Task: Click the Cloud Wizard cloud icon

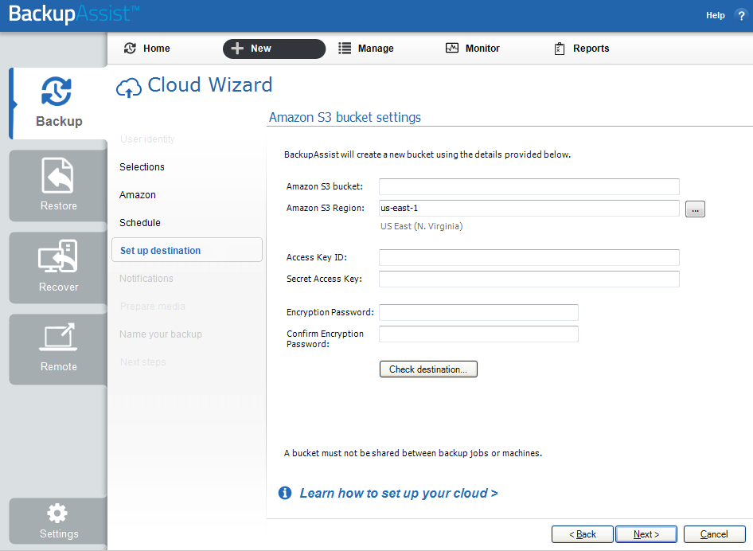Action: [x=129, y=88]
